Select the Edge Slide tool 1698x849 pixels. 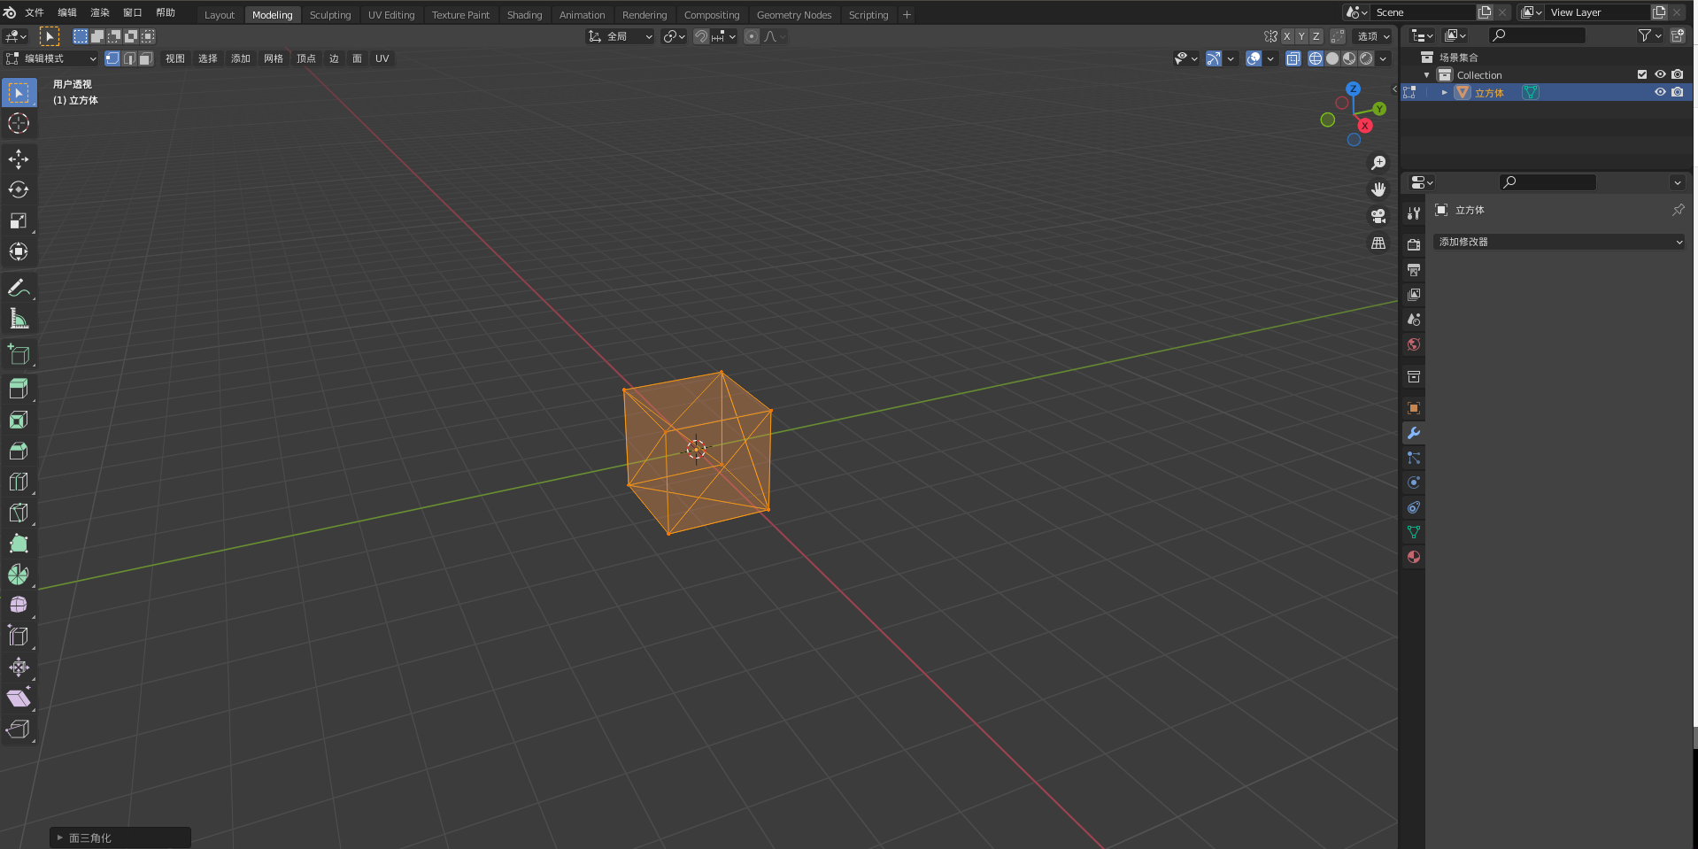(19, 637)
